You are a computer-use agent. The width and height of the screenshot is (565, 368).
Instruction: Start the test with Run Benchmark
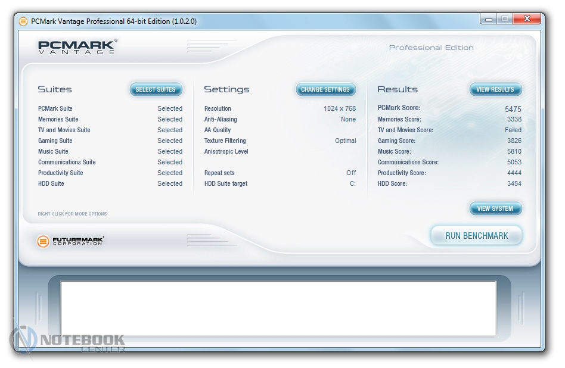(x=476, y=236)
